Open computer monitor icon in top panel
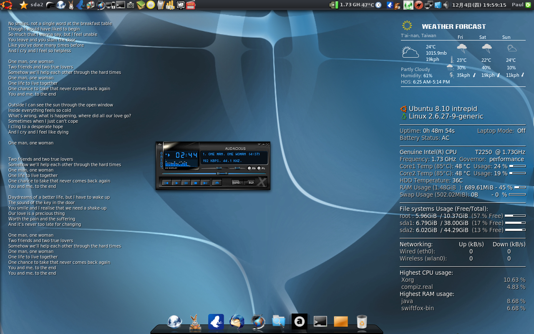The image size is (534, 334). tap(110, 5)
